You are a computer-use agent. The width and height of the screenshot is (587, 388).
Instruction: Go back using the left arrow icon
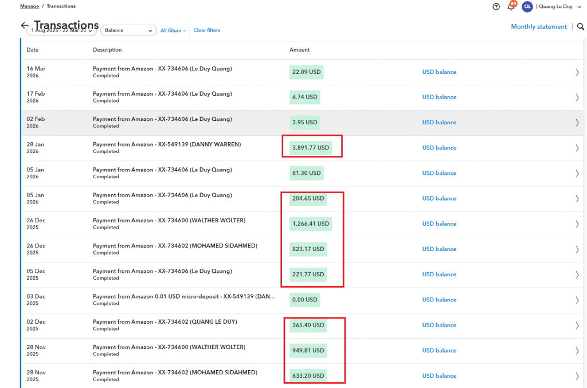coord(24,26)
